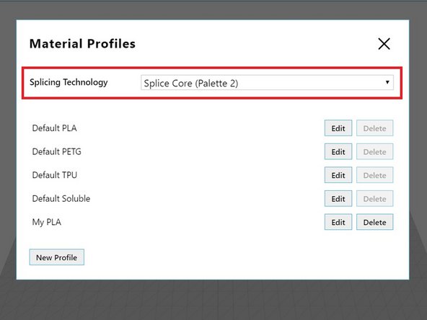Select the Default TPU profile name
The width and height of the screenshot is (427, 320).
(55, 174)
